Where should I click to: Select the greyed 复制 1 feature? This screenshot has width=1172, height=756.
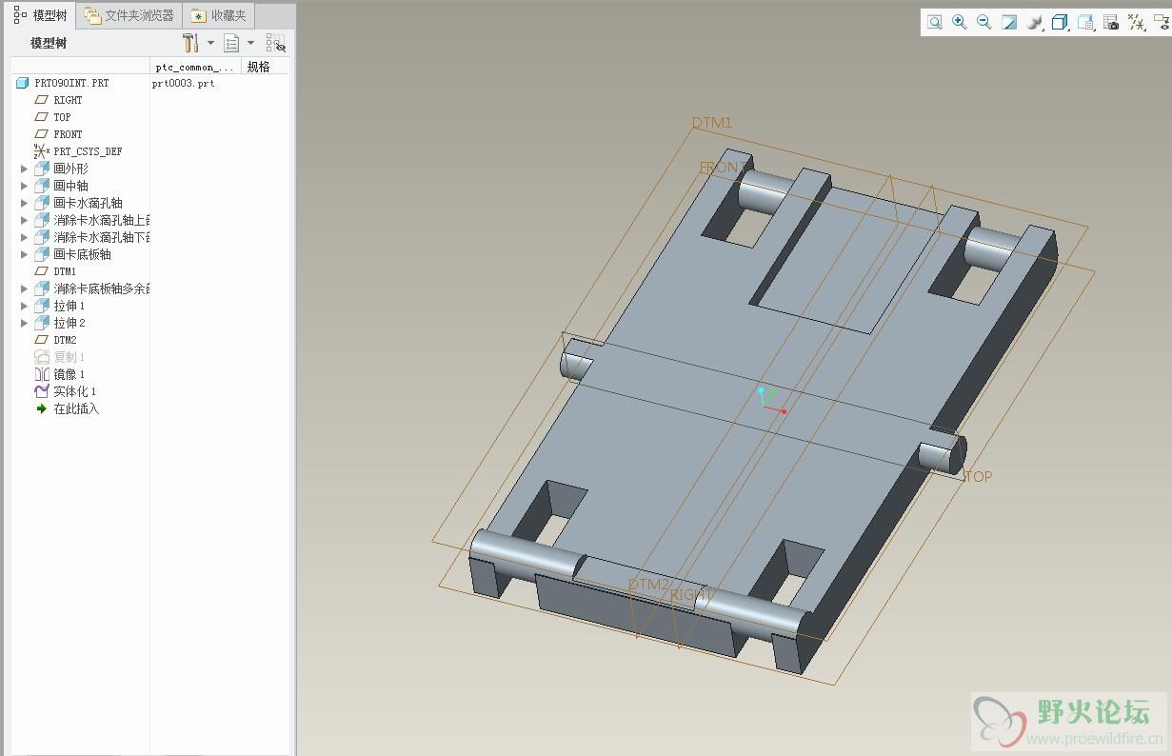(x=69, y=357)
